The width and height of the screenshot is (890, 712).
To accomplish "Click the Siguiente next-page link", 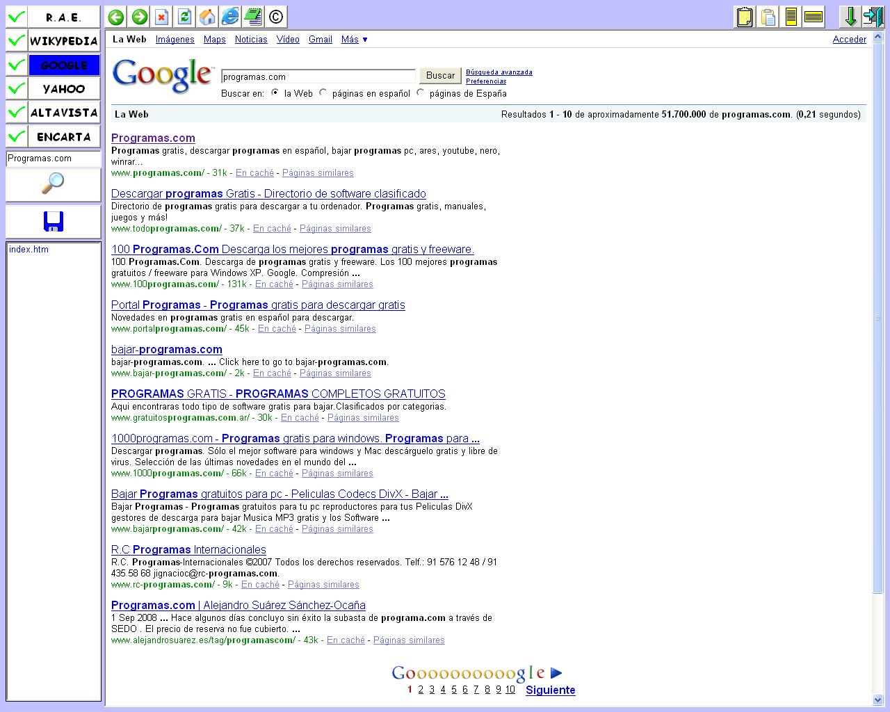I will (x=551, y=690).
